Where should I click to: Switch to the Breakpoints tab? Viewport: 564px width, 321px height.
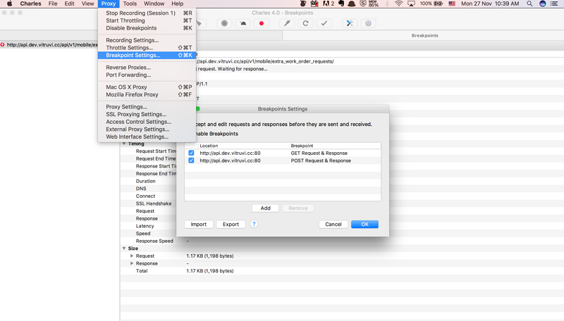(425, 35)
